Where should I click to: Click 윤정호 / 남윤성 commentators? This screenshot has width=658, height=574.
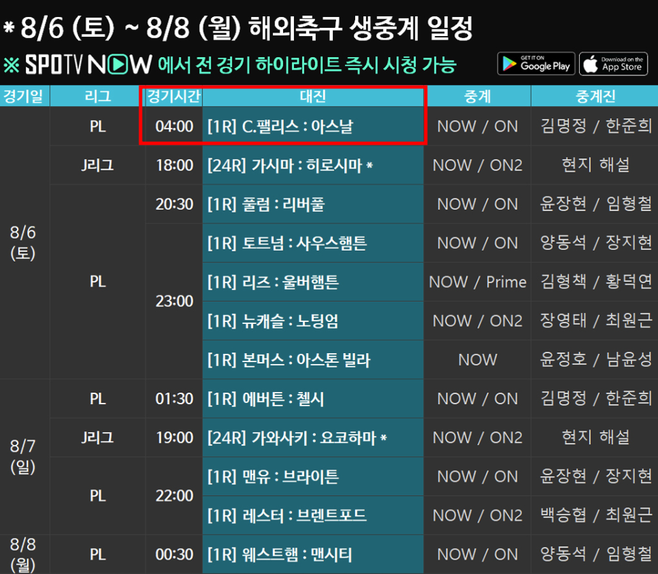596,359
